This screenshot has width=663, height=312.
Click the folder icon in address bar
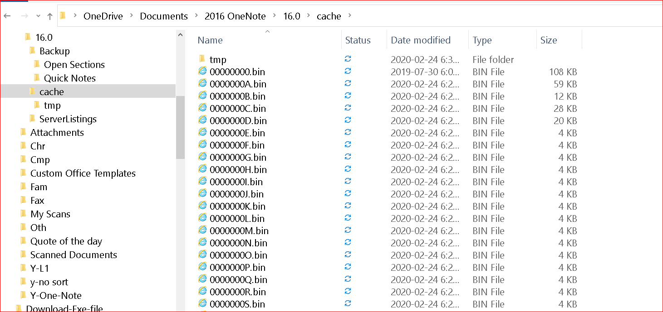click(x=63, y=16)
